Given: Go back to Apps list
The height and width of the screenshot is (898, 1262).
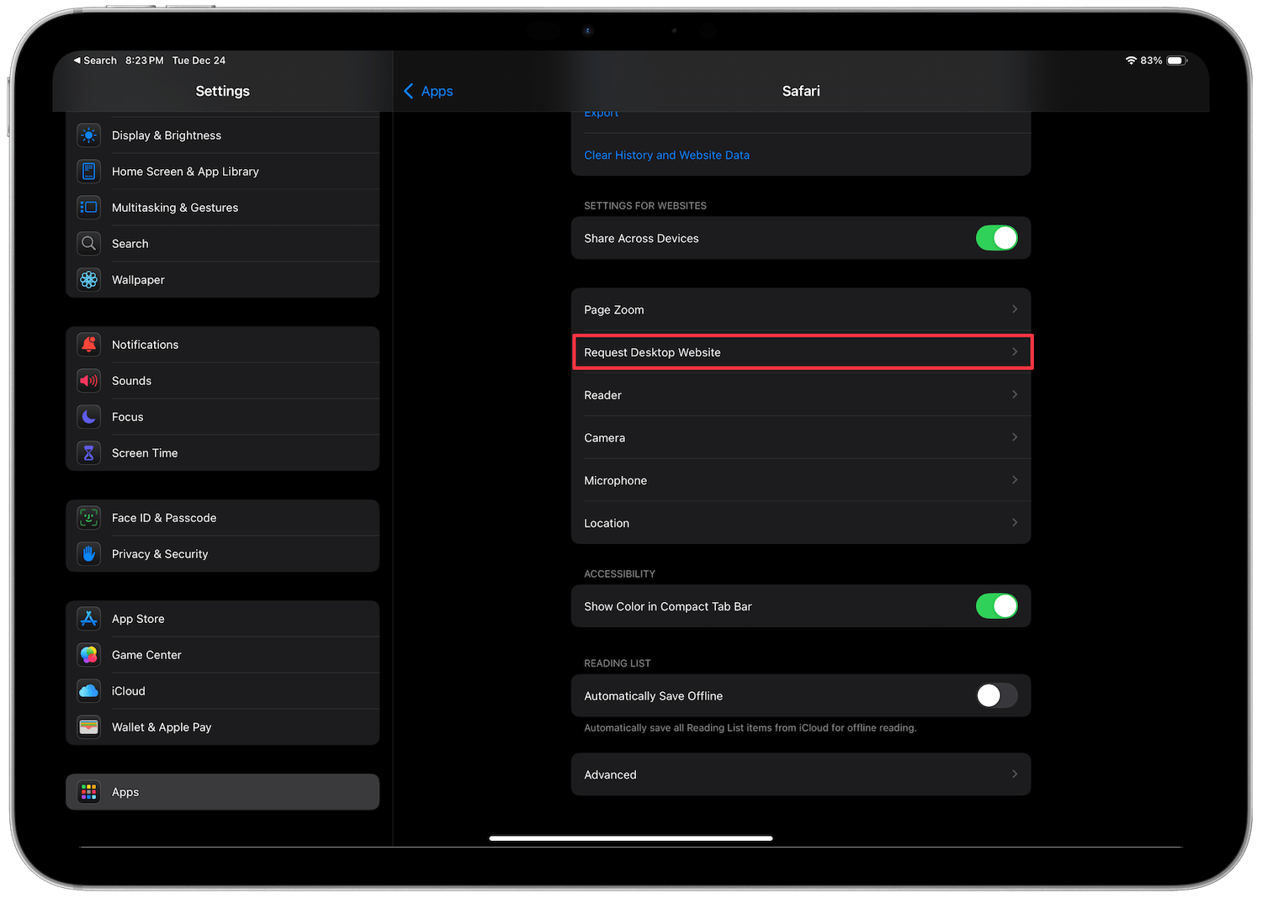Looking at the screenshot, I should (427, 91).
